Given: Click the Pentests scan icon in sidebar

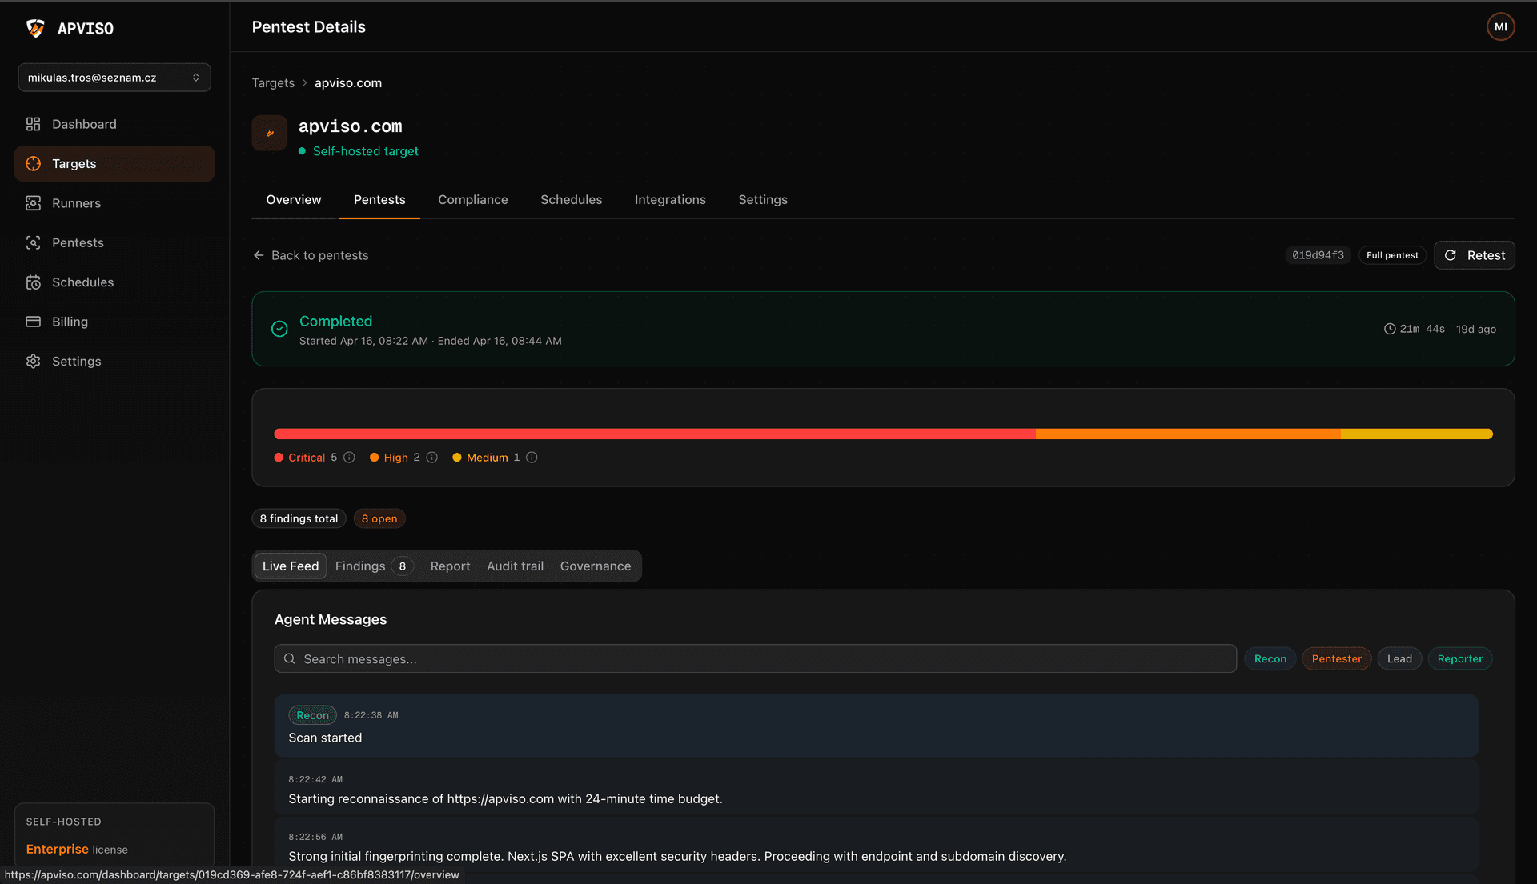Looking at the screenshot, I should tap(33, 242).
